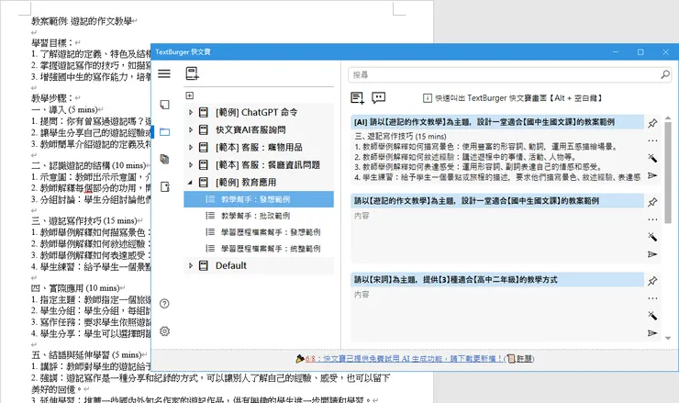
Task: Expand the [範本] 客服：餐廳資訊問題 notebook
Action: point(191,164)
